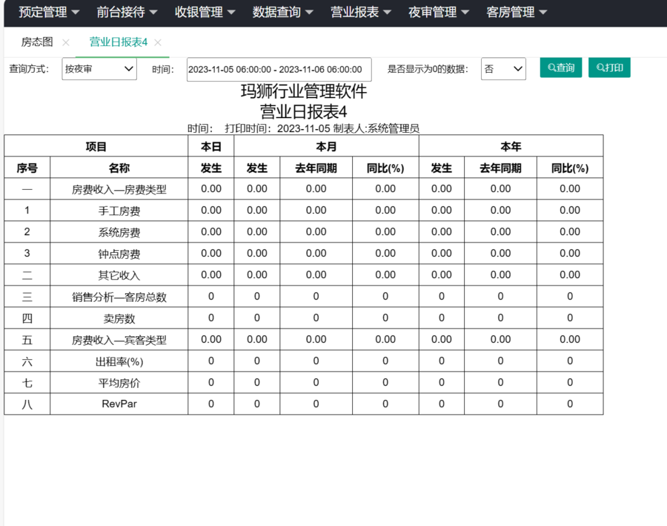Click the 营业日报表4 report title
The height and width of the screenshot is (526, 667).
click(x=304, y=111)
